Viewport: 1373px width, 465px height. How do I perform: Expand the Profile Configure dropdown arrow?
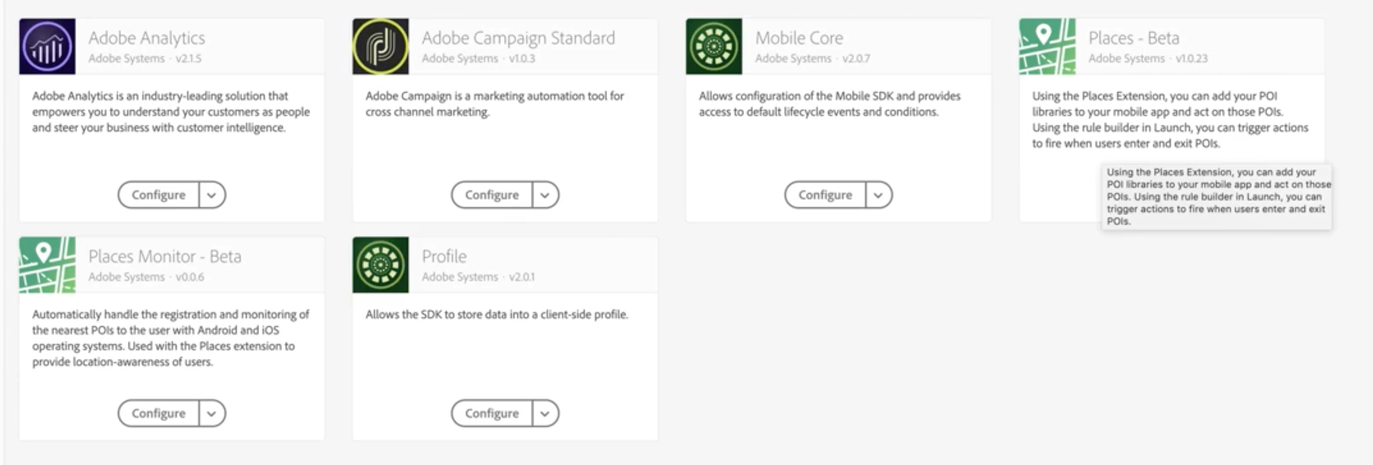click(545, 413)
